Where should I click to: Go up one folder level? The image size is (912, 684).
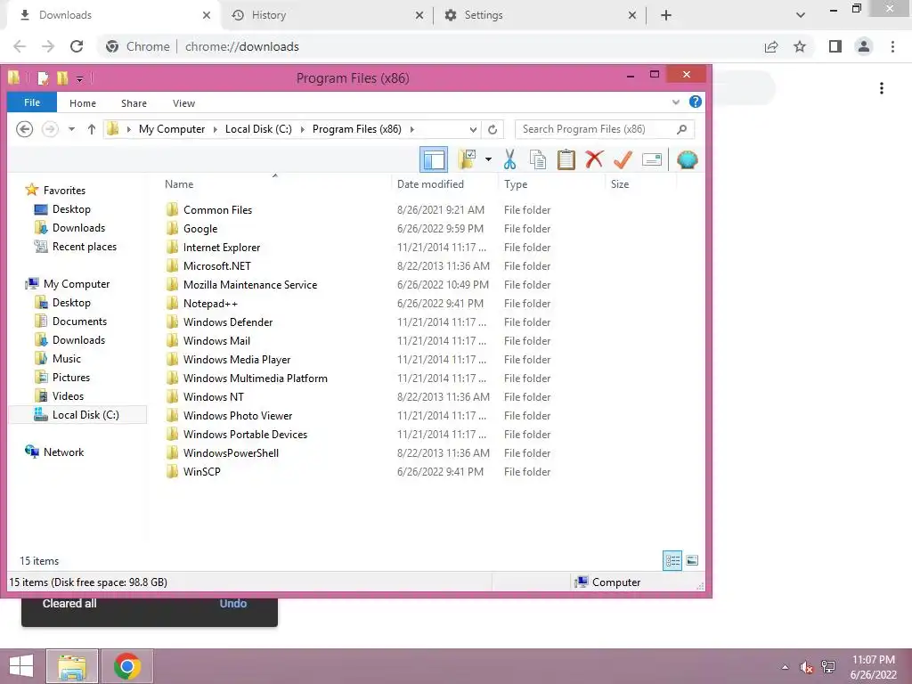click(x=92, y=129)
